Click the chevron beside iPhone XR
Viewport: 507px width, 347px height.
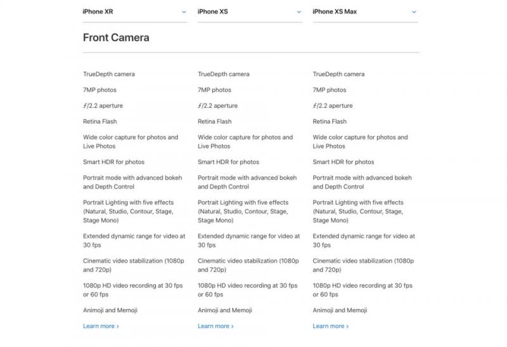click(x=184, y=12)
